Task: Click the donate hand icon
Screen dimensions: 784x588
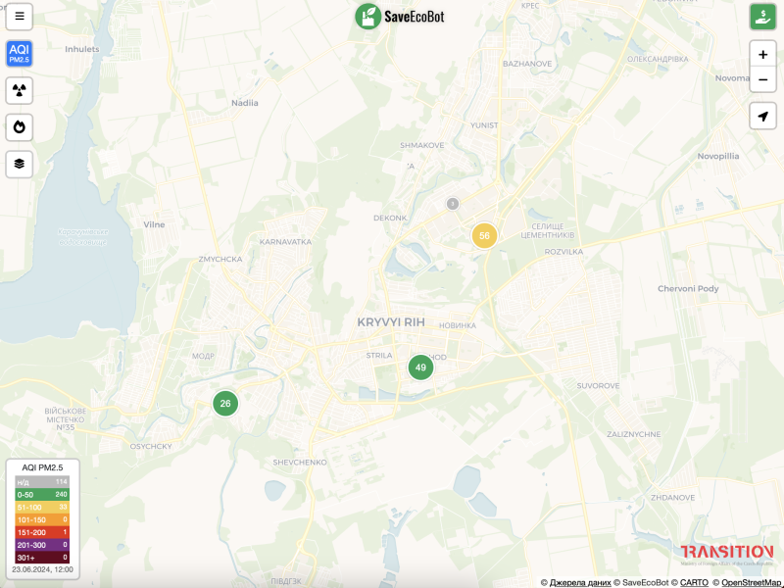Action: click(762, 17)
